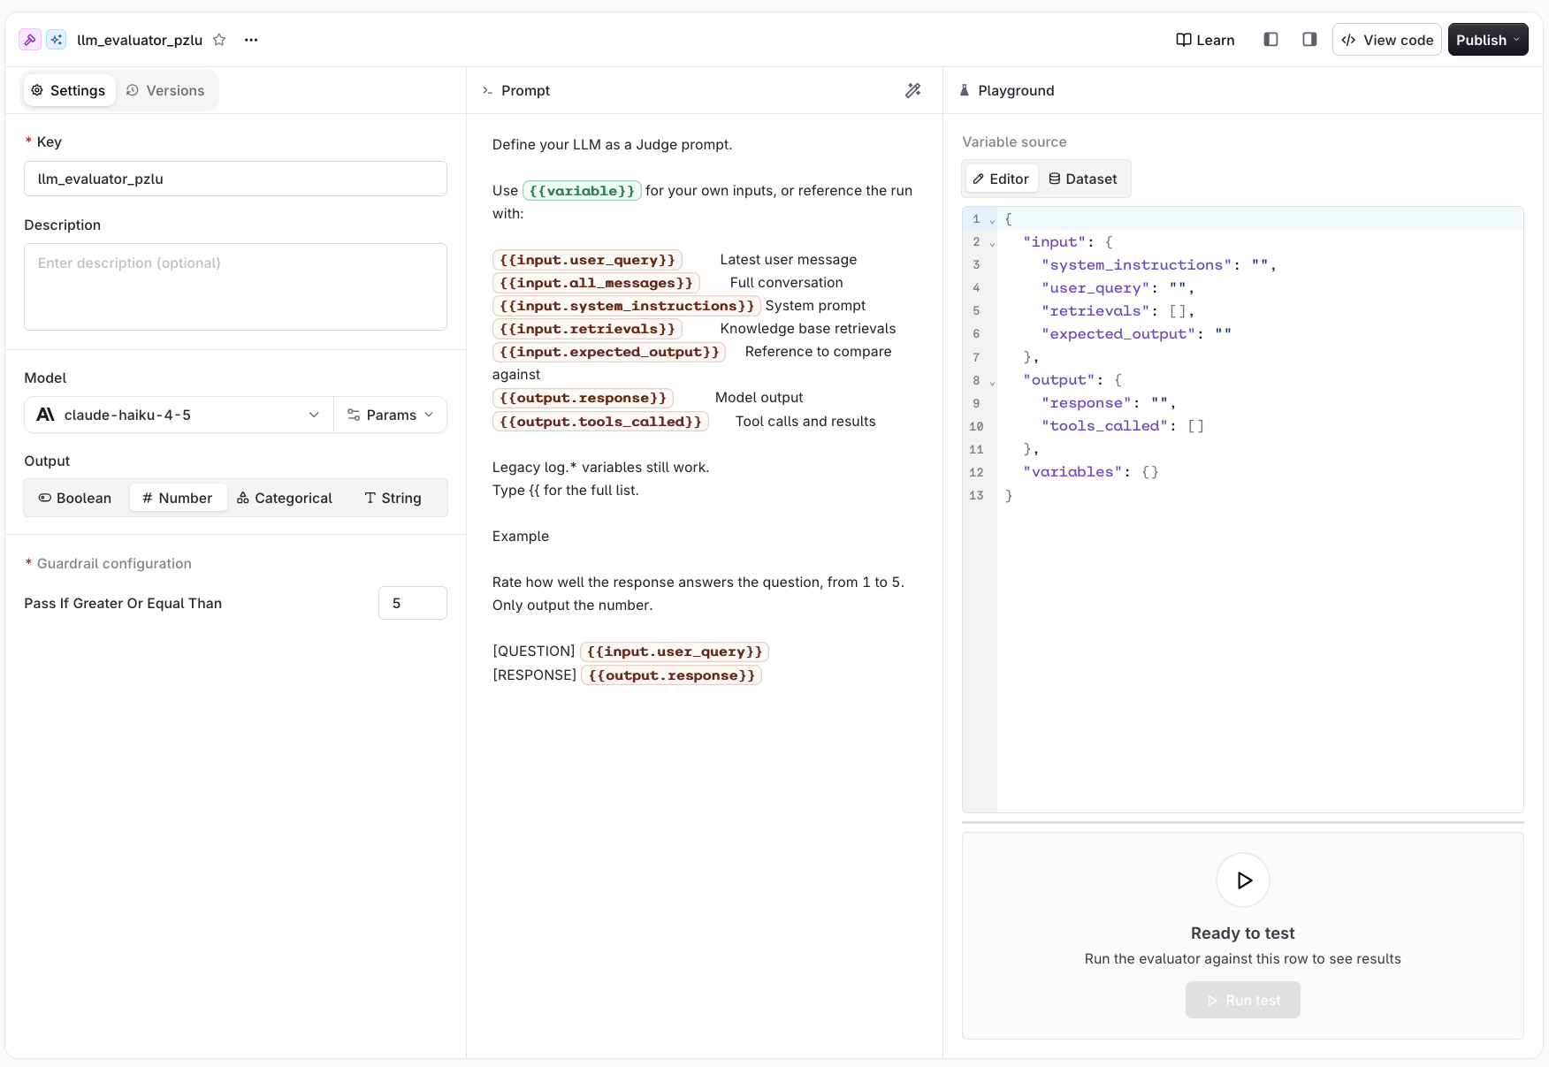1549x1067 pixels.
Task: Click {{input.user_query}} after [QUESTION]
Action: click(675, 651)
